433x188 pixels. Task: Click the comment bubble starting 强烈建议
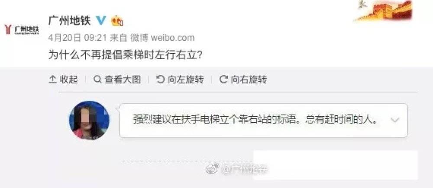point(263,121)
